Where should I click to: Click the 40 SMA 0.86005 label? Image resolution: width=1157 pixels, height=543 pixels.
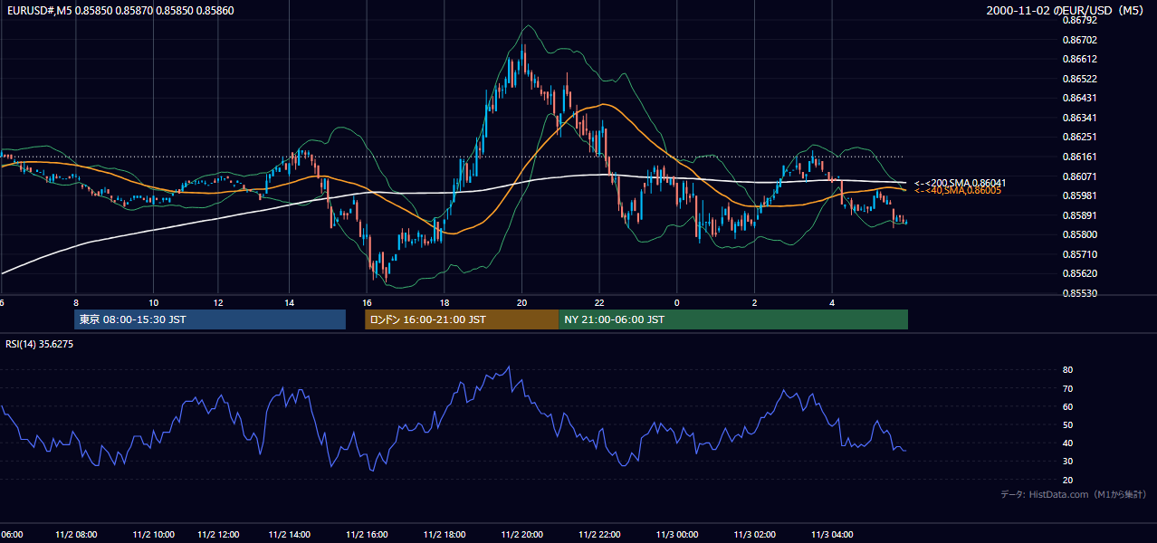(x=958, y=191)
